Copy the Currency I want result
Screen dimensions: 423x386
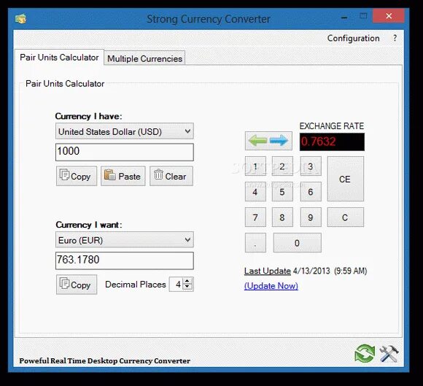point(77,285)
